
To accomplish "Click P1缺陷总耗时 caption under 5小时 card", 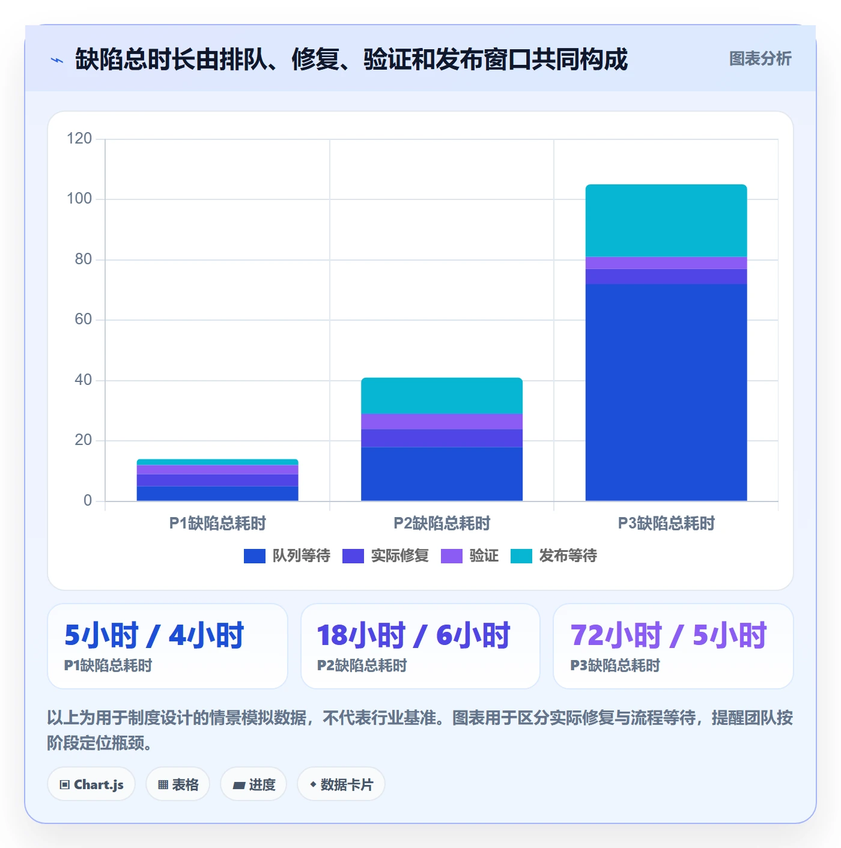I will [108, 665].
